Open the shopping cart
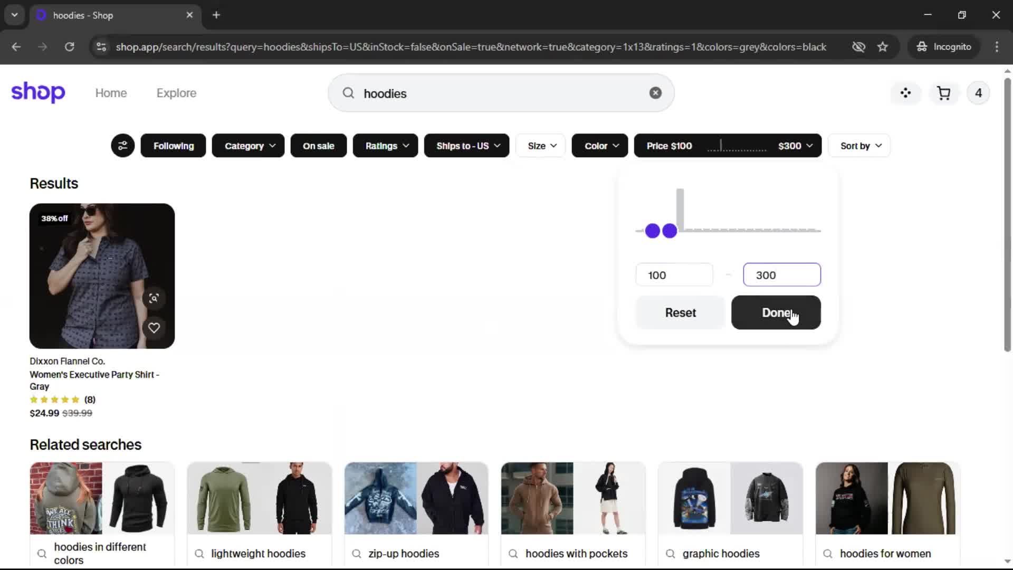The image size is (1013, 570). 943,93
